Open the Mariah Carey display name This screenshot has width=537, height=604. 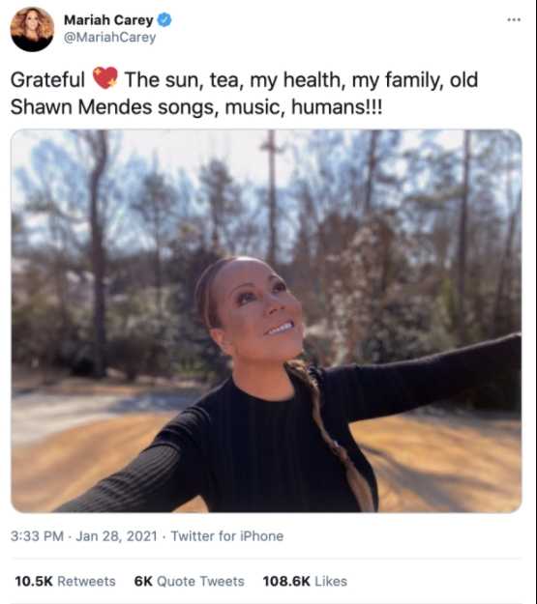[108, 20]
